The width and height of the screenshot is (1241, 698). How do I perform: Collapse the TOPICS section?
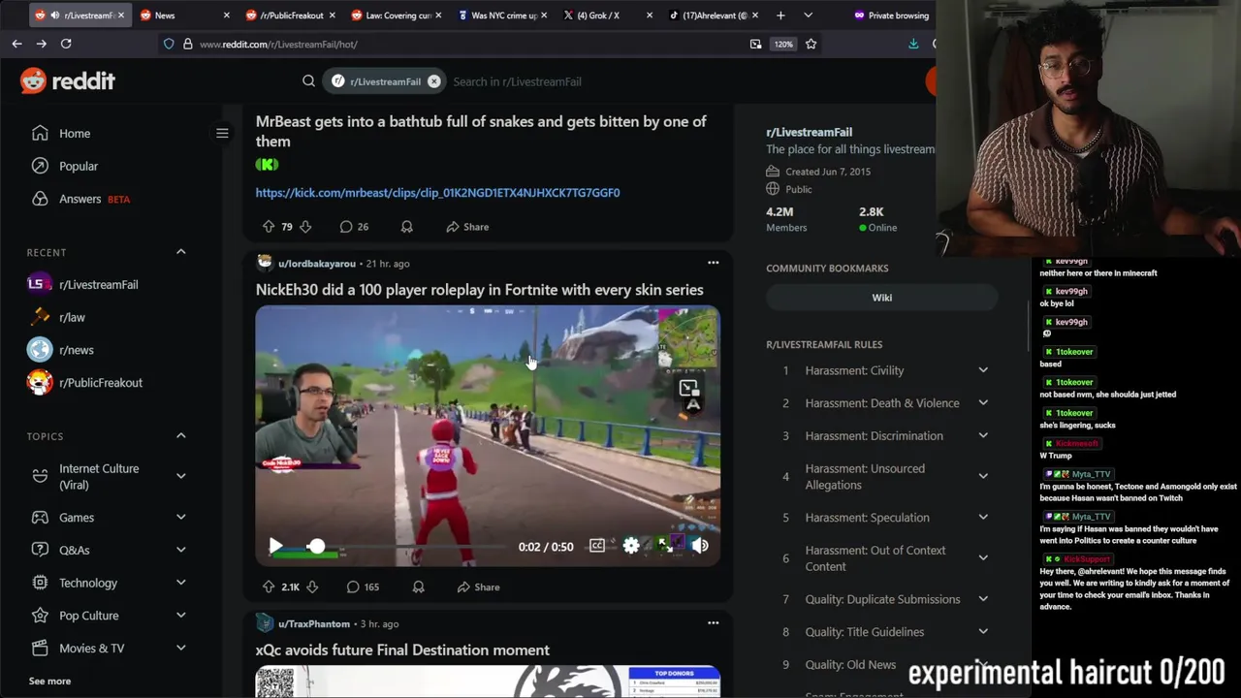180,436
